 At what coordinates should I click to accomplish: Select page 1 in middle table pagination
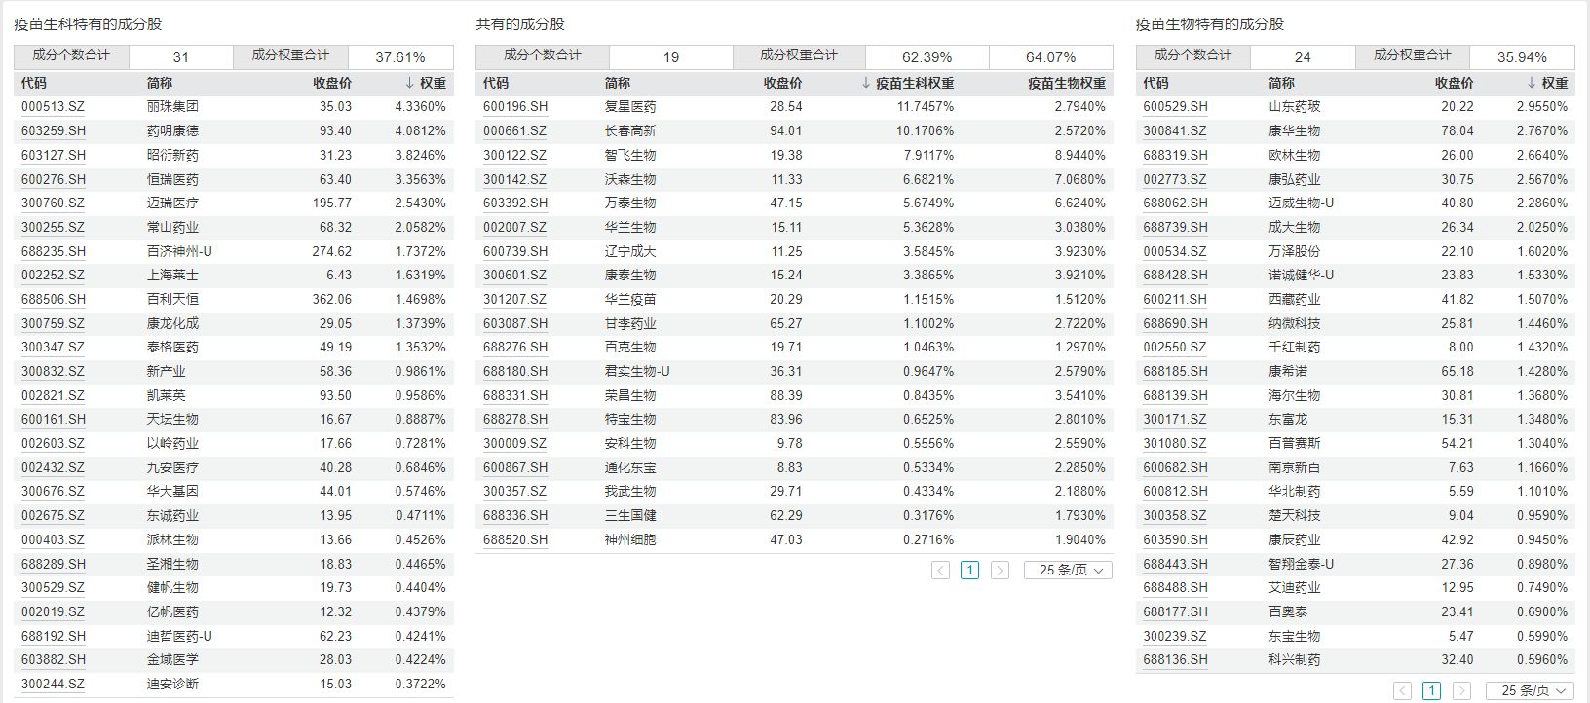tap(969, 571)
